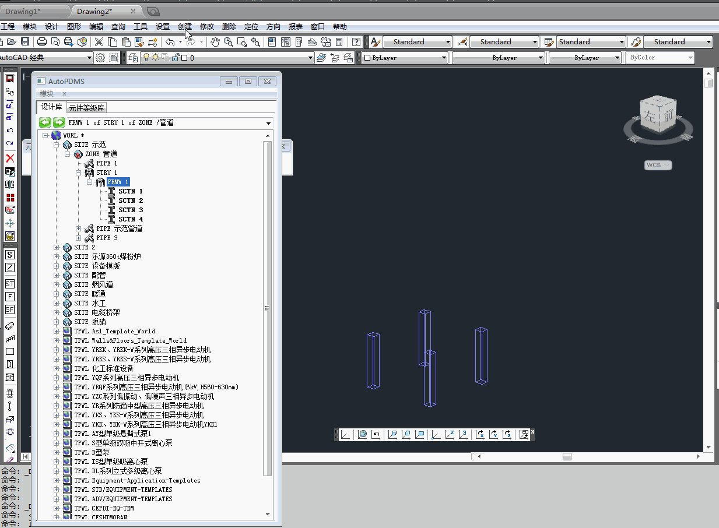Click the UCS Z Axis Vector icon

[450, 434]
